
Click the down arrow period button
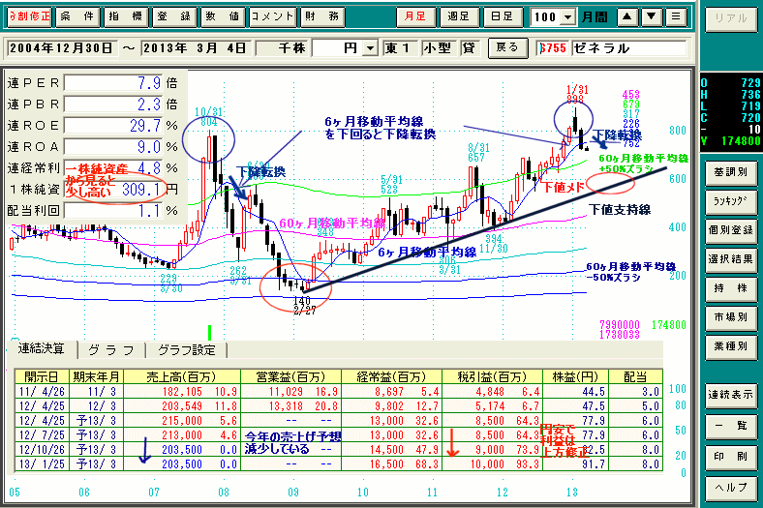(x=651, y=17)
